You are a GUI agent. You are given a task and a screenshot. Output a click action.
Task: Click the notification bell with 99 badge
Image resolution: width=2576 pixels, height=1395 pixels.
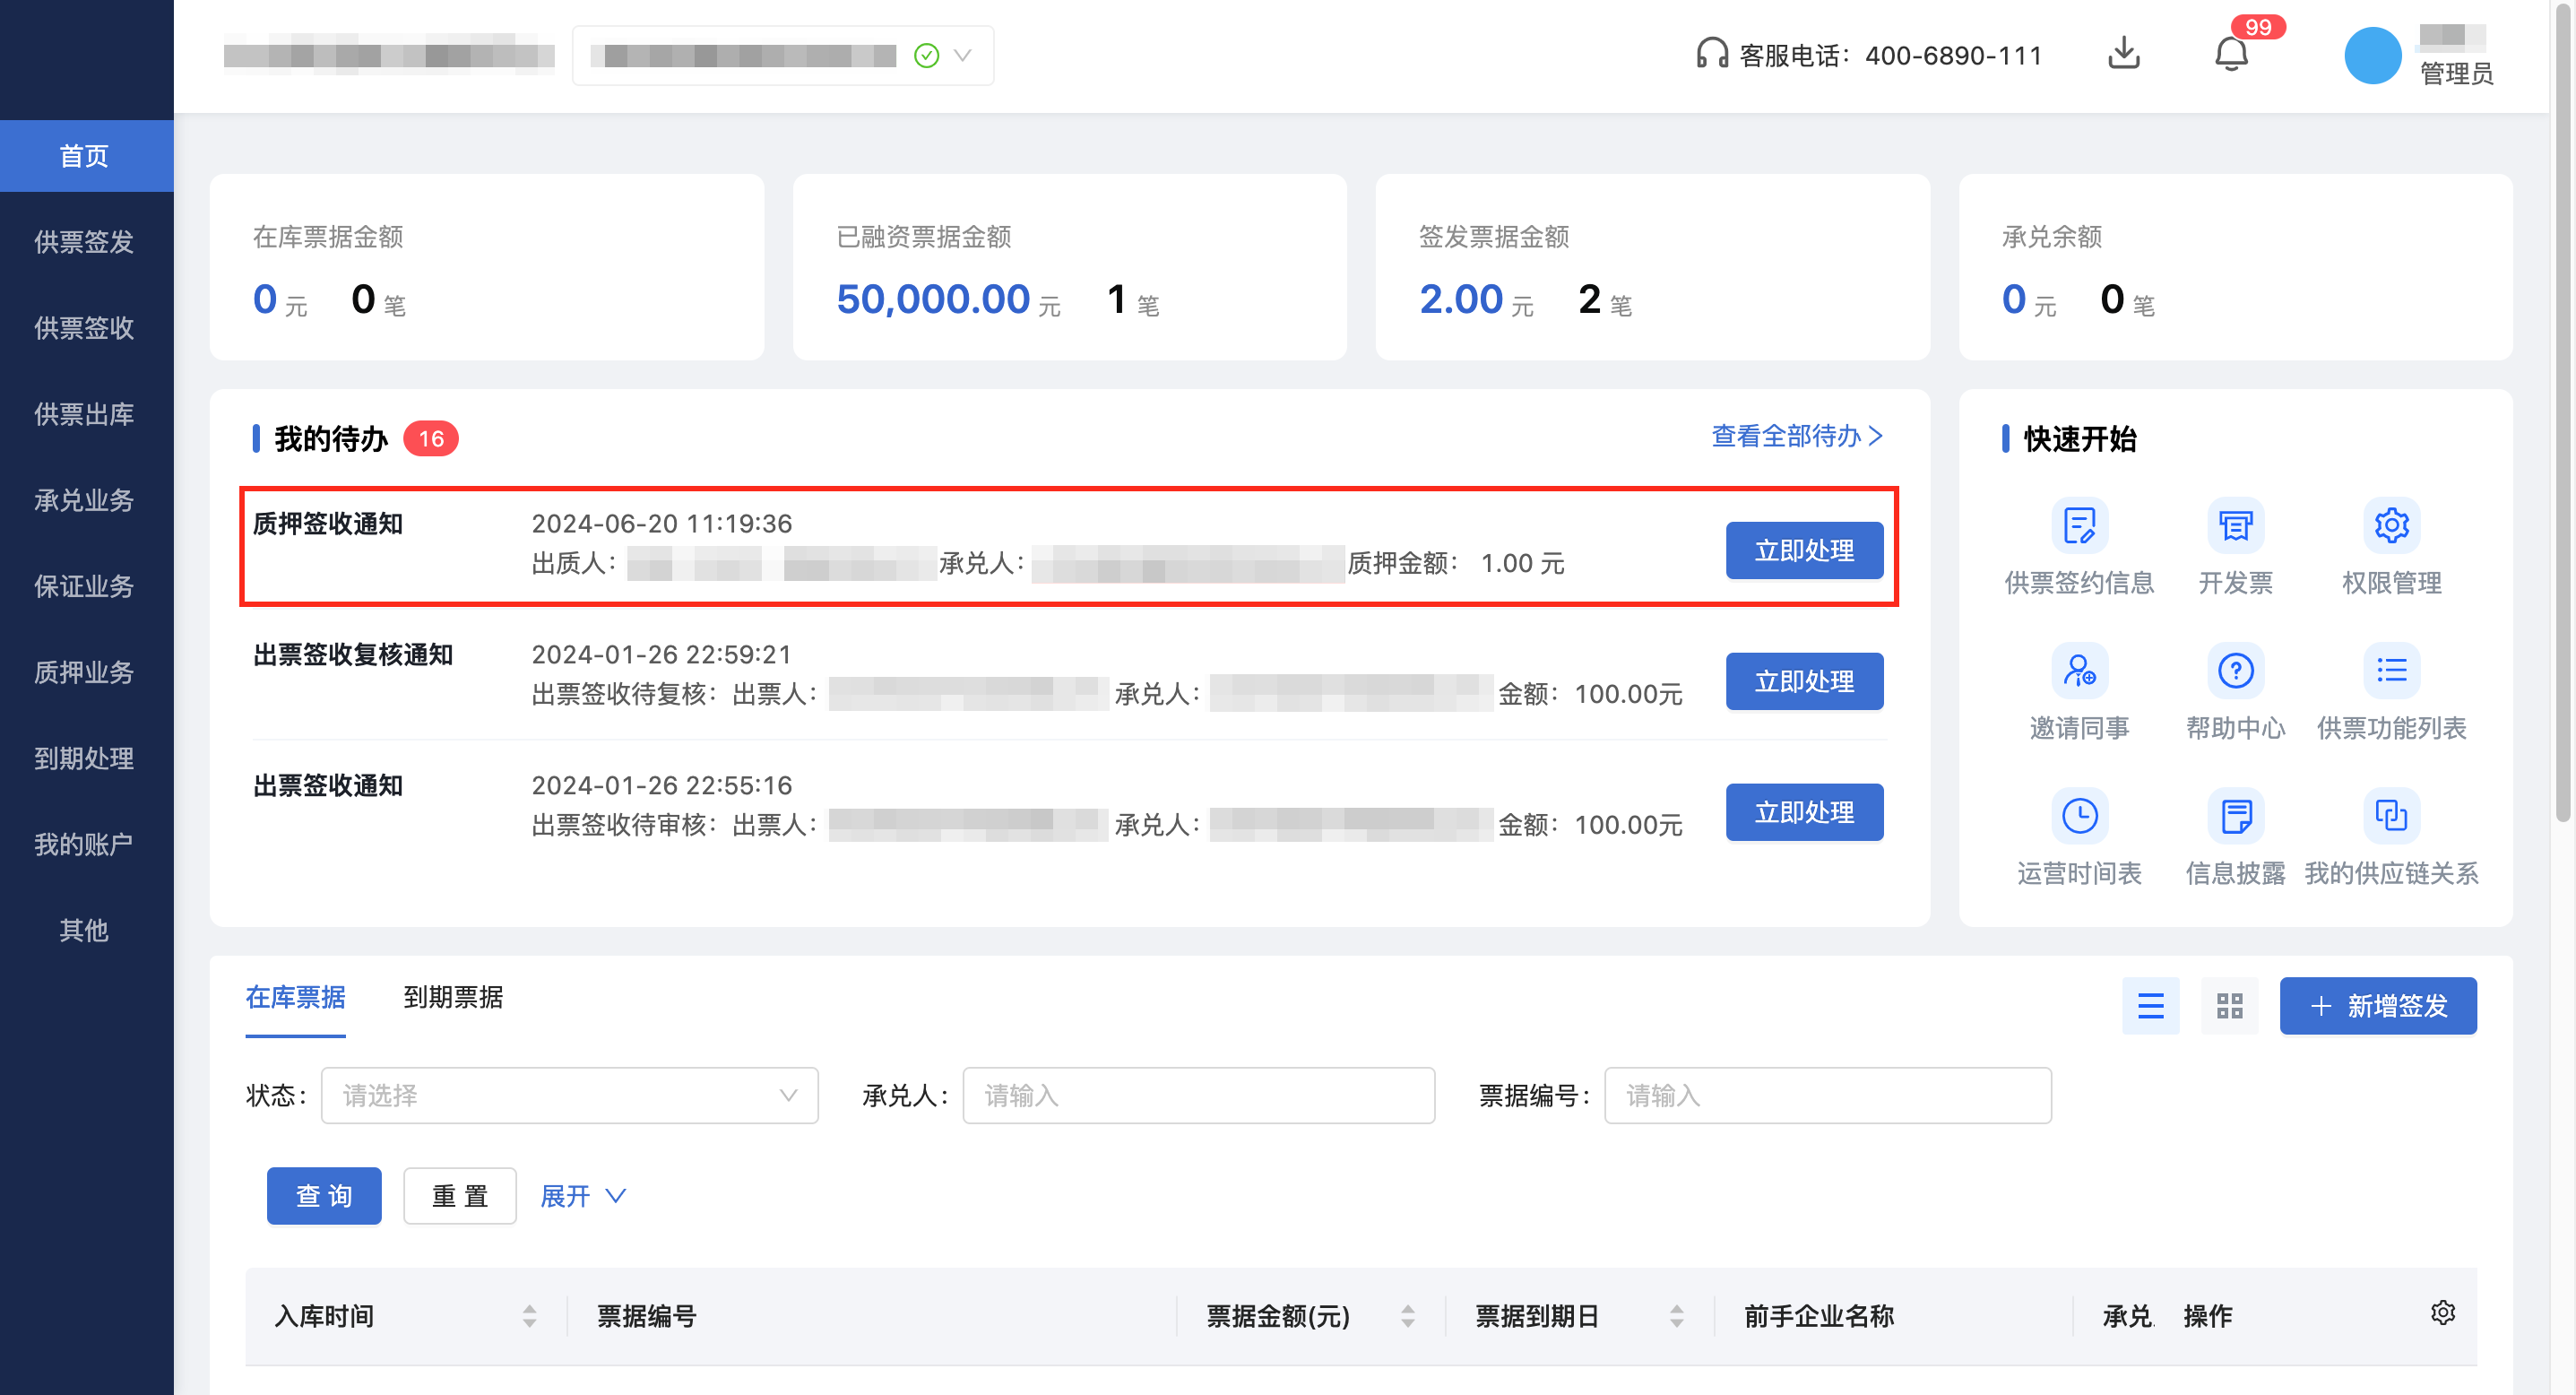[2229, 55]
